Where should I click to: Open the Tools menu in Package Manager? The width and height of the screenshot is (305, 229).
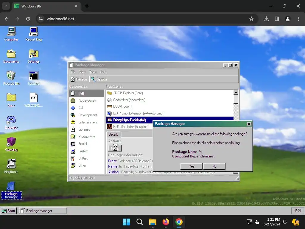pos(93,72)
